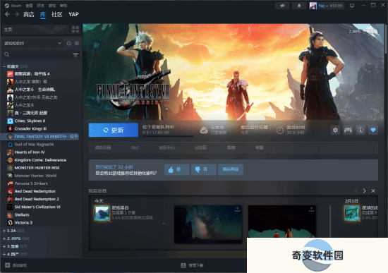Toggle recent activity clock filter
Viewport: 388px width, 273px height.
tap(69, 43)
